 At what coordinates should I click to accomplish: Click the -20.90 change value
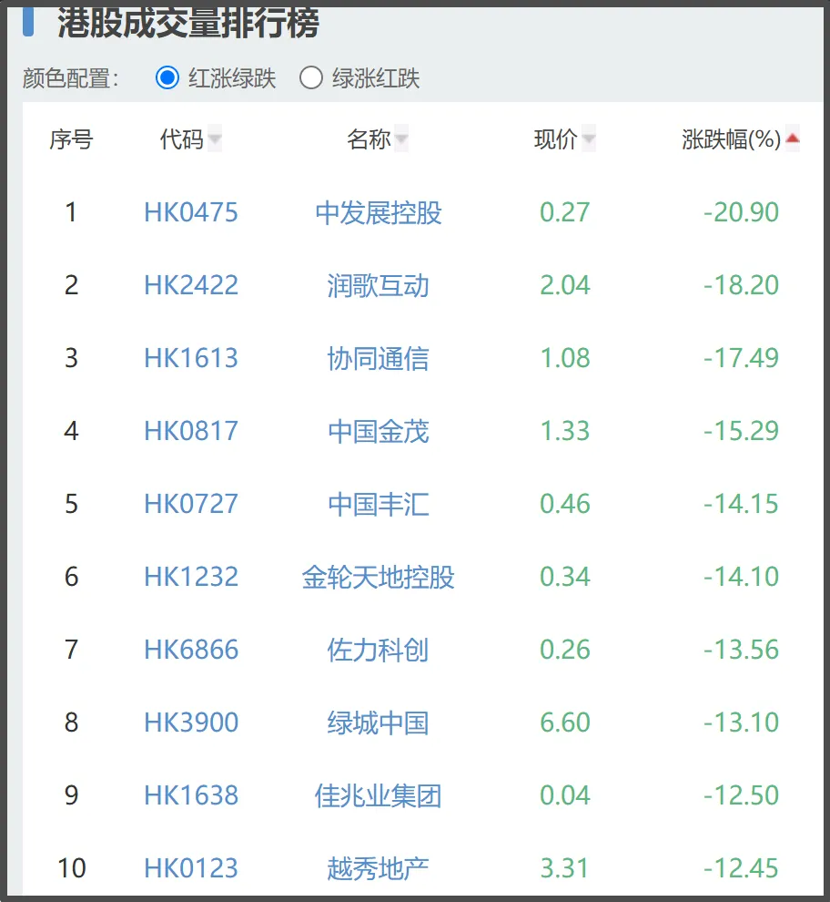742,212
